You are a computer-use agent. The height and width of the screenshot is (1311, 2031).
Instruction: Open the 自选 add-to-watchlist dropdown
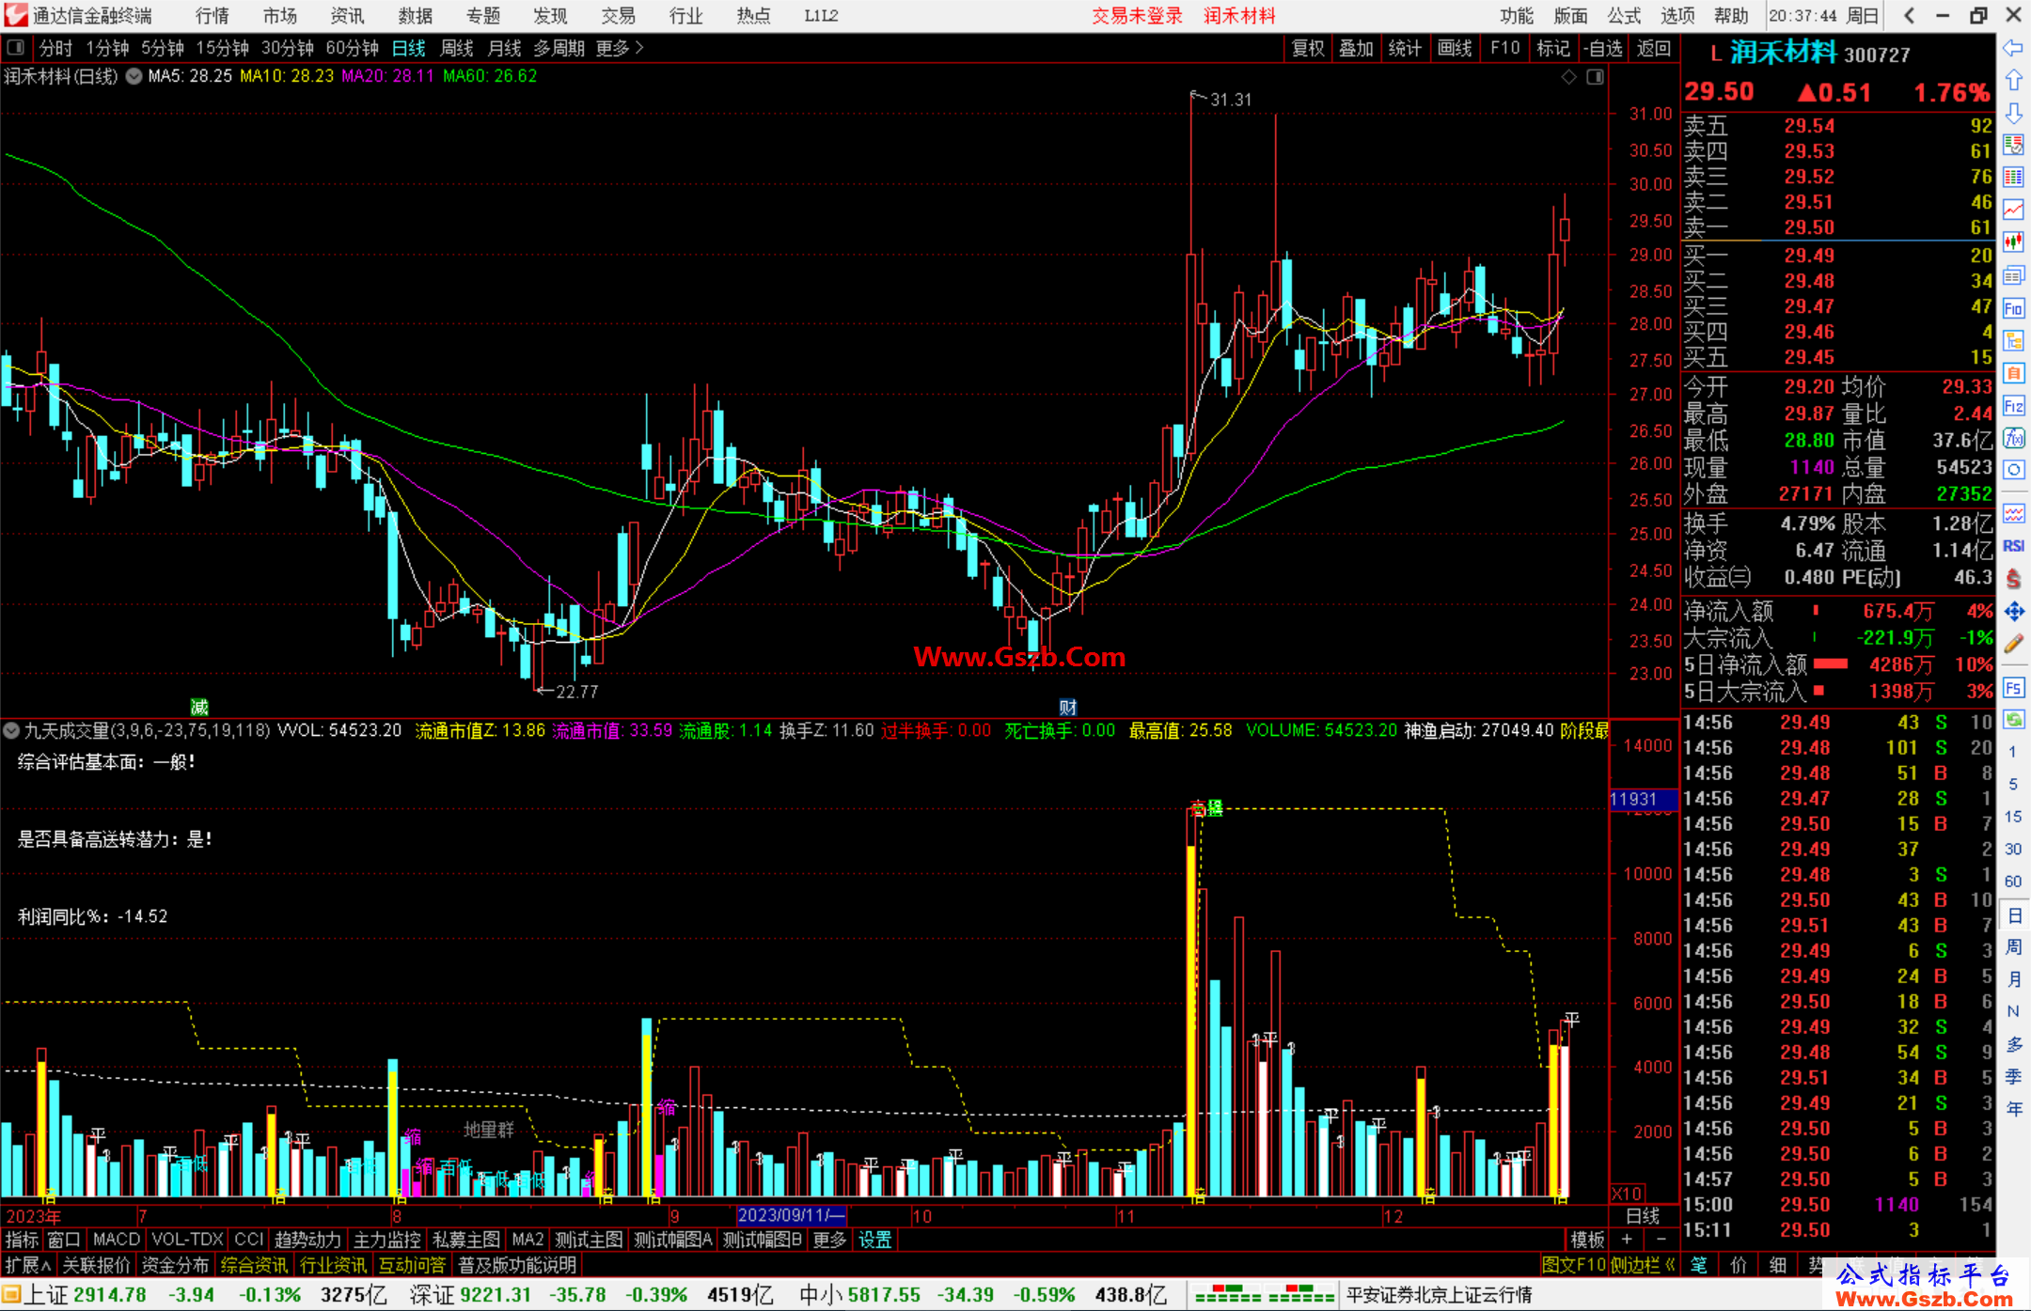pyautogui.click(x=1603, y=48)
